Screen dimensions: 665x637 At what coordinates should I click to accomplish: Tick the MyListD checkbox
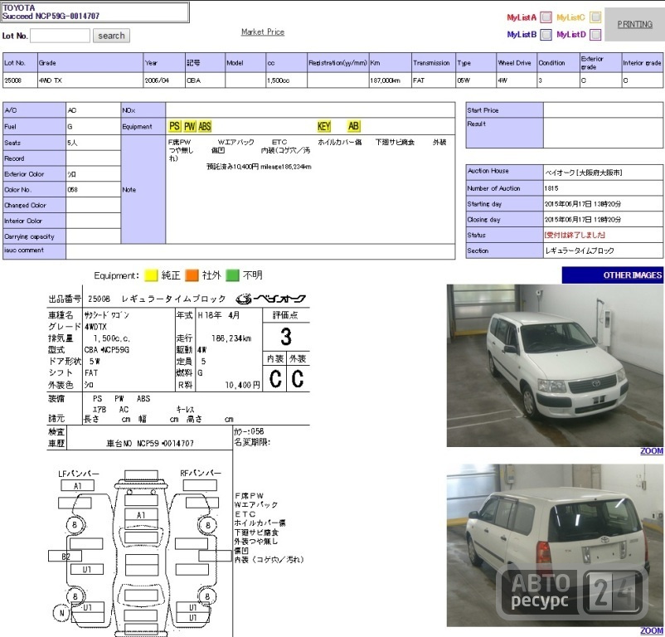(x=595, y=34)
